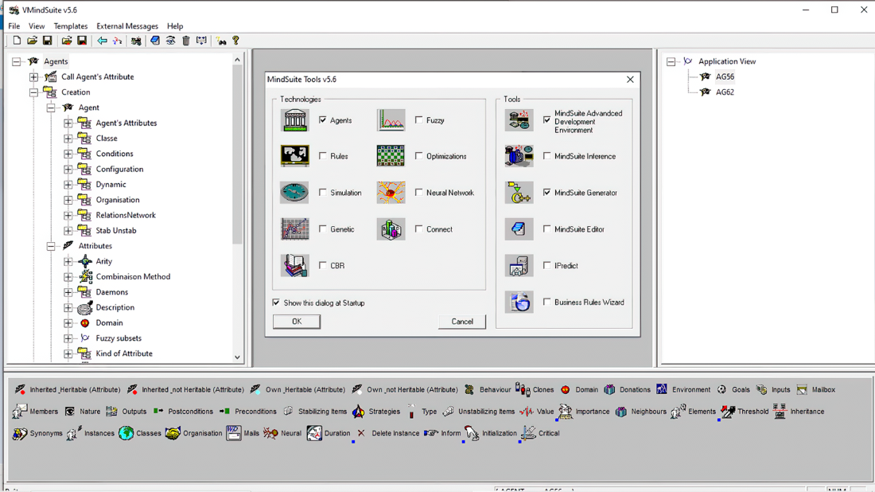Image resolution: width=875 pixels, height=492 pixels.
Task: Click the New file icon in the toolbar
Action: (17, 41)
